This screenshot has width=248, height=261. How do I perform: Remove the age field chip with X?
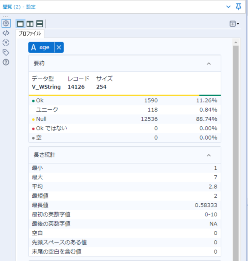pos(59,47)
